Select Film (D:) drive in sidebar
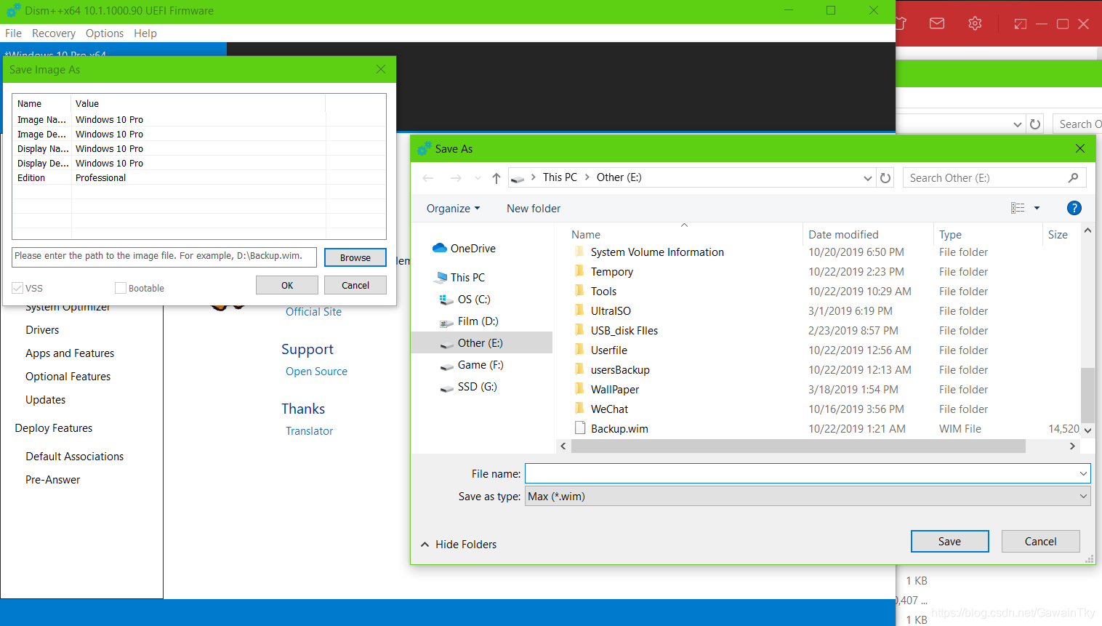The image size is (1102, 626). (478, 321)
